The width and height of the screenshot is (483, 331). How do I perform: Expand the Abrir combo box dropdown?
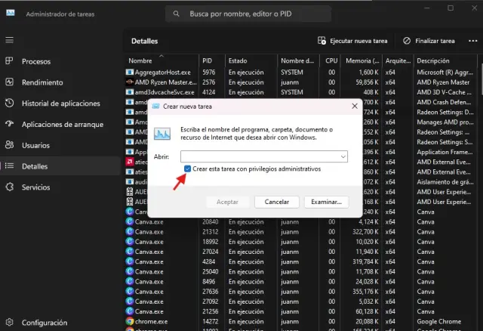(x=343, y=156)
